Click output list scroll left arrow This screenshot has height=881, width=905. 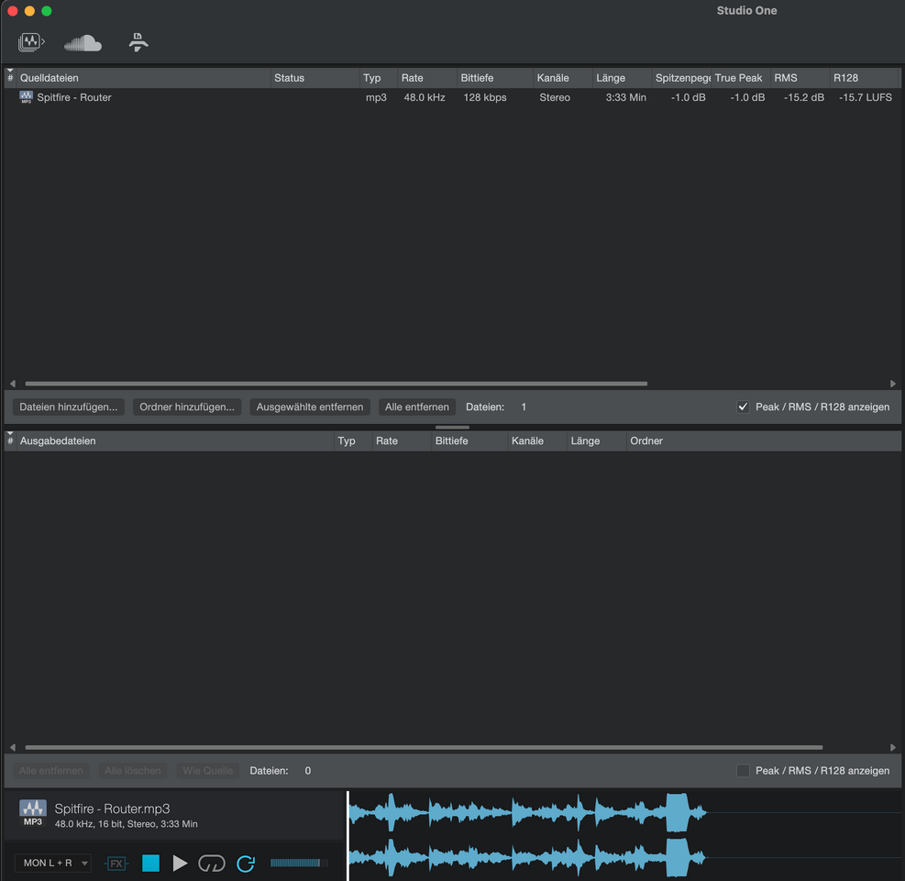tap(13, 748)
